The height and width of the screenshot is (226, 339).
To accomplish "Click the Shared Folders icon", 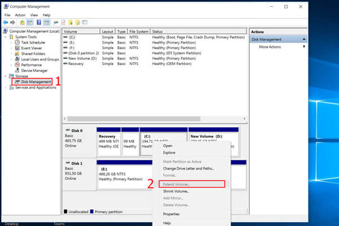I will click(x=17, y=54).
